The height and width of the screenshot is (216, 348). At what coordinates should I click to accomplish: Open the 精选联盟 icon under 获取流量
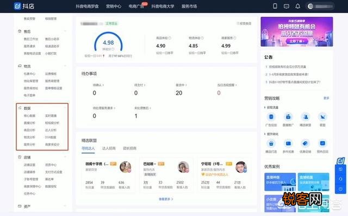[306, 117]
